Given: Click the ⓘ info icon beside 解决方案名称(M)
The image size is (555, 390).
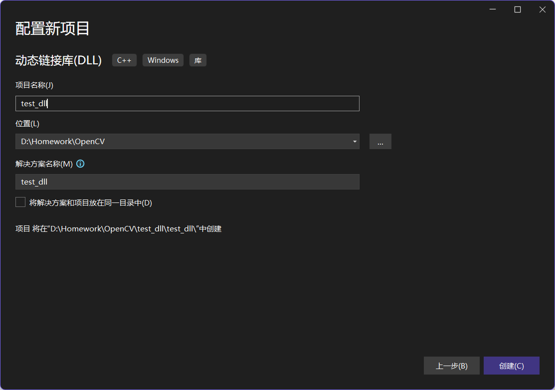Looking at the screenshot, I should [x=80, y=164].
